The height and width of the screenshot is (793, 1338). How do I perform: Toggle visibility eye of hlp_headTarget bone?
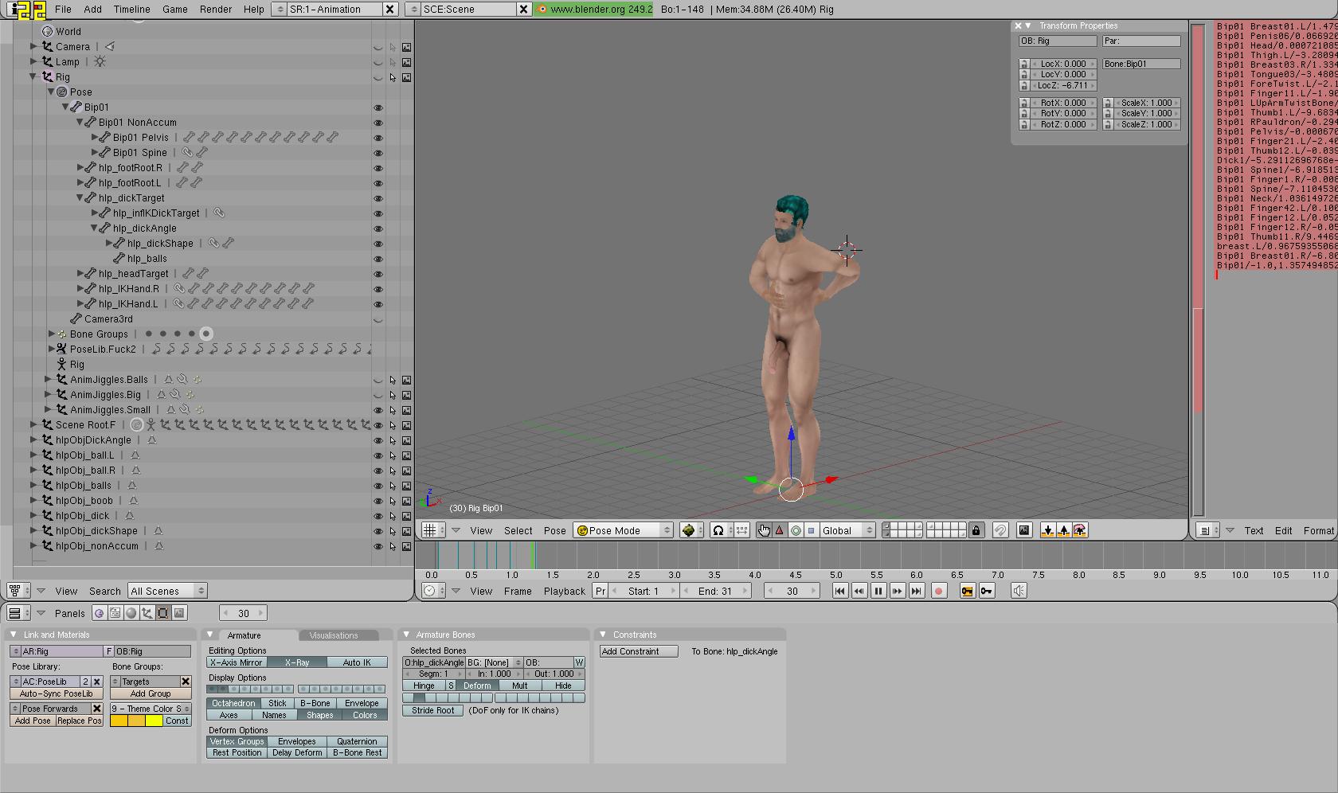tap(378, 274)
